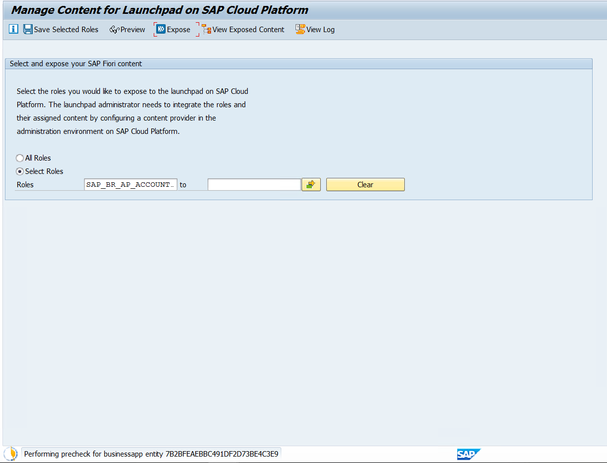This screenshot has width=607, height=463.
Task: Click the Expose toolbar label
Action: coord(178,30)
